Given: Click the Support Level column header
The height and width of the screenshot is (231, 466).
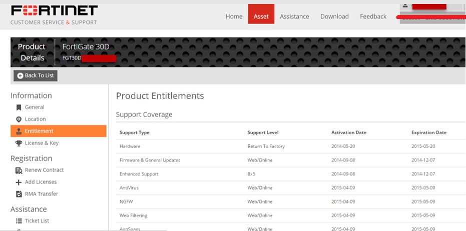Looking at the screenshot, I should tap(263, 132).
